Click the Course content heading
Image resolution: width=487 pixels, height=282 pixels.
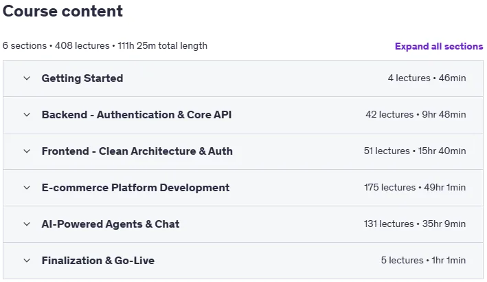[x=63, y=11]
